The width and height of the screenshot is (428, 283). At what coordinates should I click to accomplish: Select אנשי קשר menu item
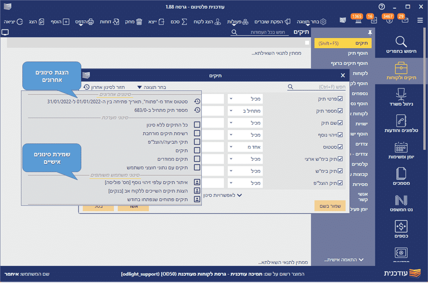[363, 197]
